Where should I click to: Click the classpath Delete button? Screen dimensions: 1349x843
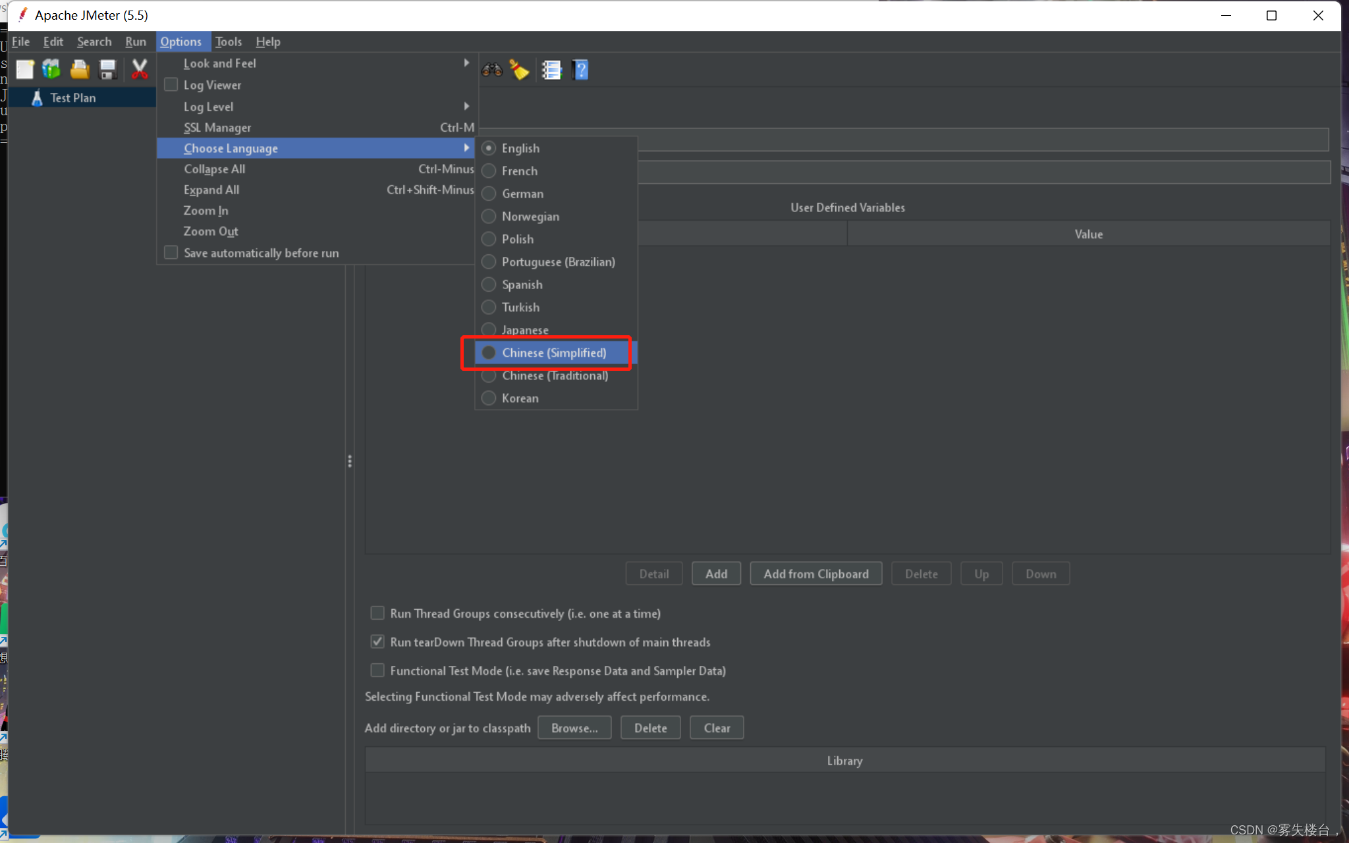click(650, 728)
